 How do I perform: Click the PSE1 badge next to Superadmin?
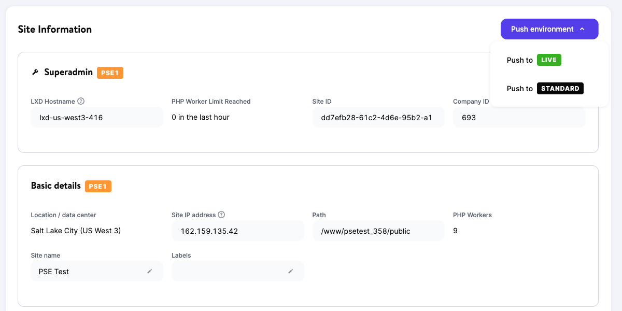pos(110,73)
